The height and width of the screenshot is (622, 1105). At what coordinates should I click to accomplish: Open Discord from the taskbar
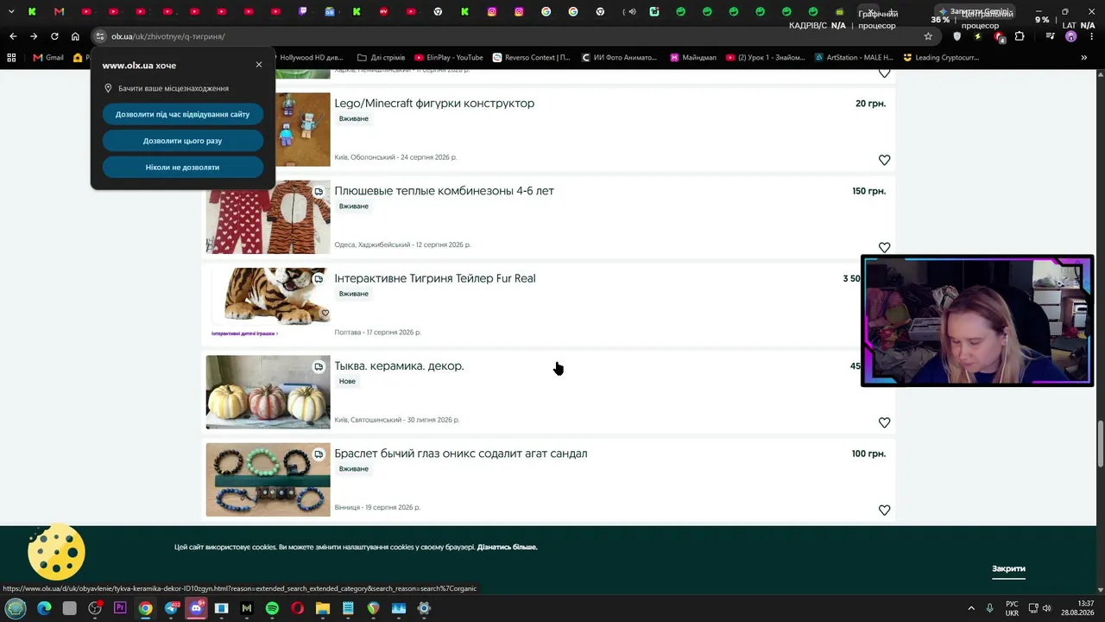(196, 608)
